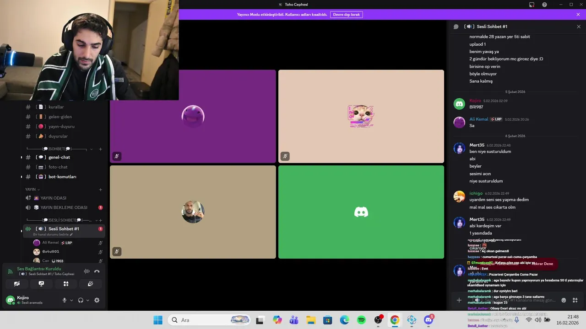Image resolution: width=586 pixels, height=329 pixels.
Task: Open Microsoft Edge from taskbar
Action: 344,320
